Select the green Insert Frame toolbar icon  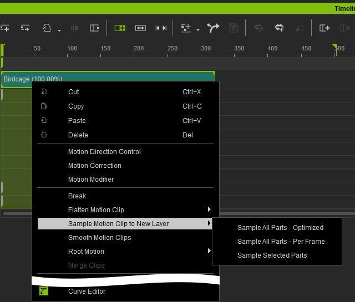[x=120, y=28]
